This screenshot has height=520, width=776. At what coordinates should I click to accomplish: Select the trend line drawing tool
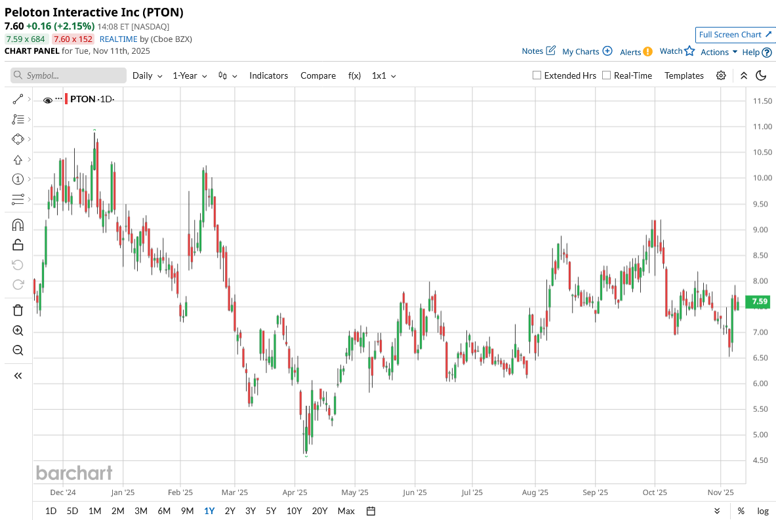18,99
